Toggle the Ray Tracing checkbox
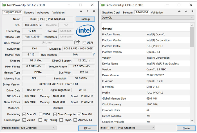This screenshot has width=197, height=133. coord(40,120)
